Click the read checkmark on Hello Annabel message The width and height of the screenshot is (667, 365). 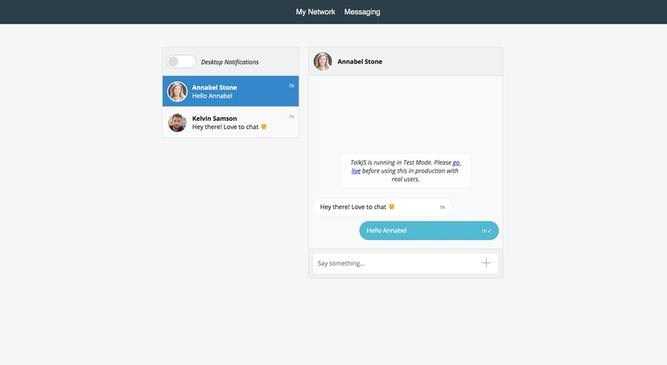[x=490, y=231]
